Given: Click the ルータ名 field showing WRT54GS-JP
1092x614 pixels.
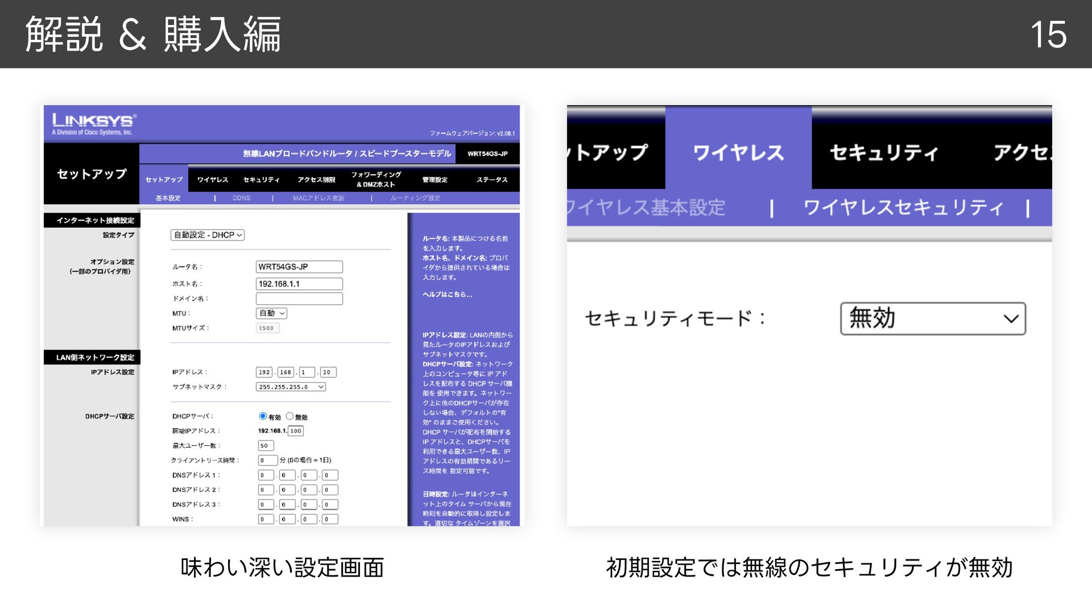Looking at the screenshot, I should point(299,267).
